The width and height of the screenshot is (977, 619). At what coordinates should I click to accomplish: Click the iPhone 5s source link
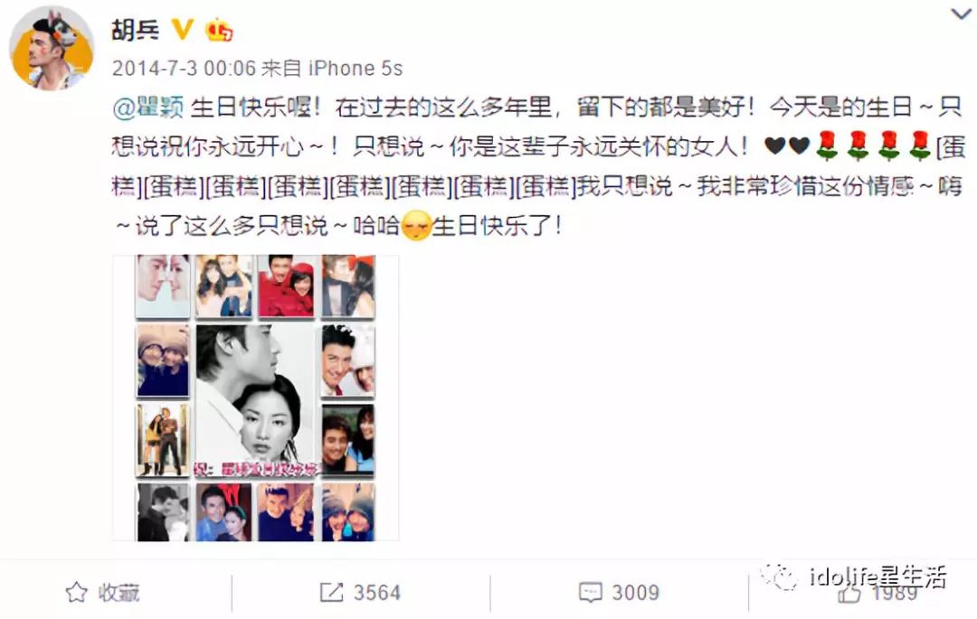pos(356,68)
